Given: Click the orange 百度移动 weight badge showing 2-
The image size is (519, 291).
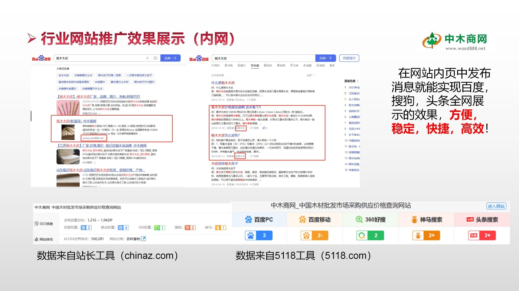Looking at the screenshot, I should pyautogui.click(x=314, y=235).
